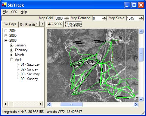Select February in the tree

[21, 50]
